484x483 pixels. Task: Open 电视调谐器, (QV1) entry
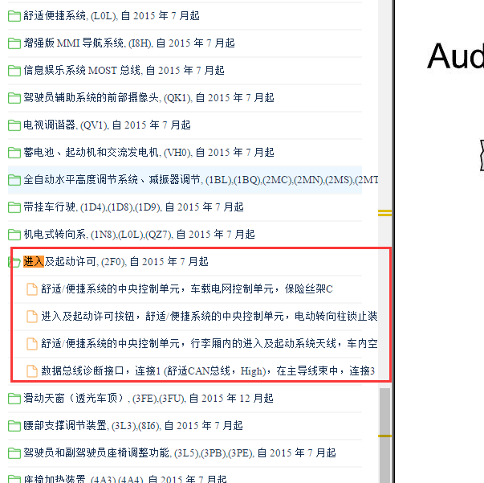click(107, 125)
